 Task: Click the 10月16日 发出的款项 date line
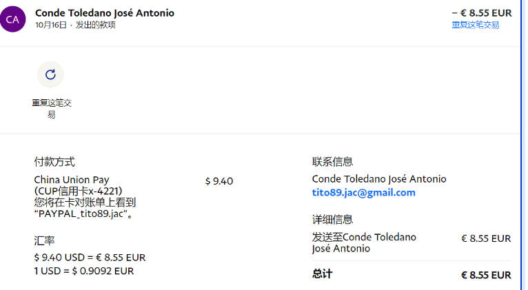75,25
